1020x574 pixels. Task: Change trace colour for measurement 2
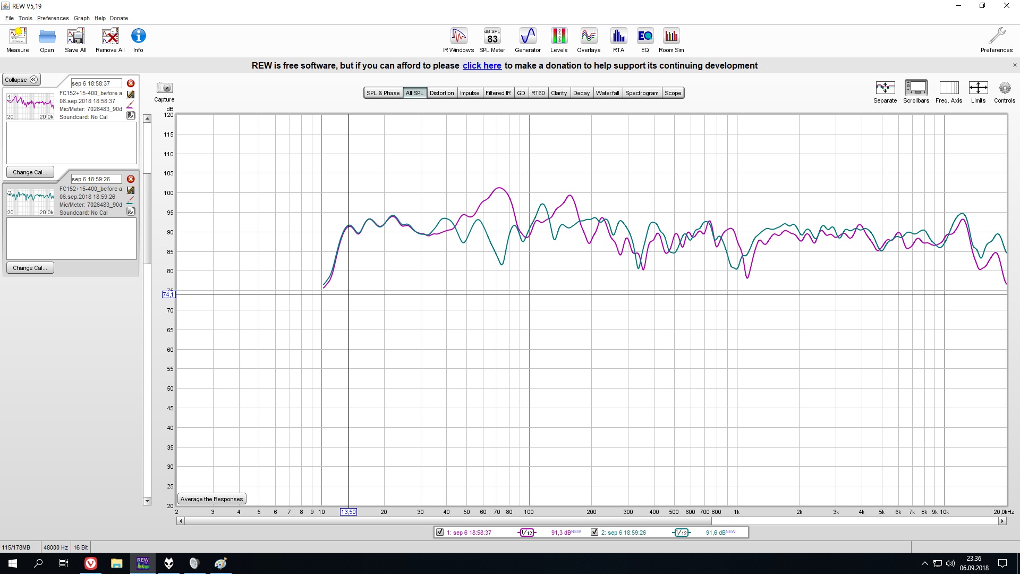131,200
